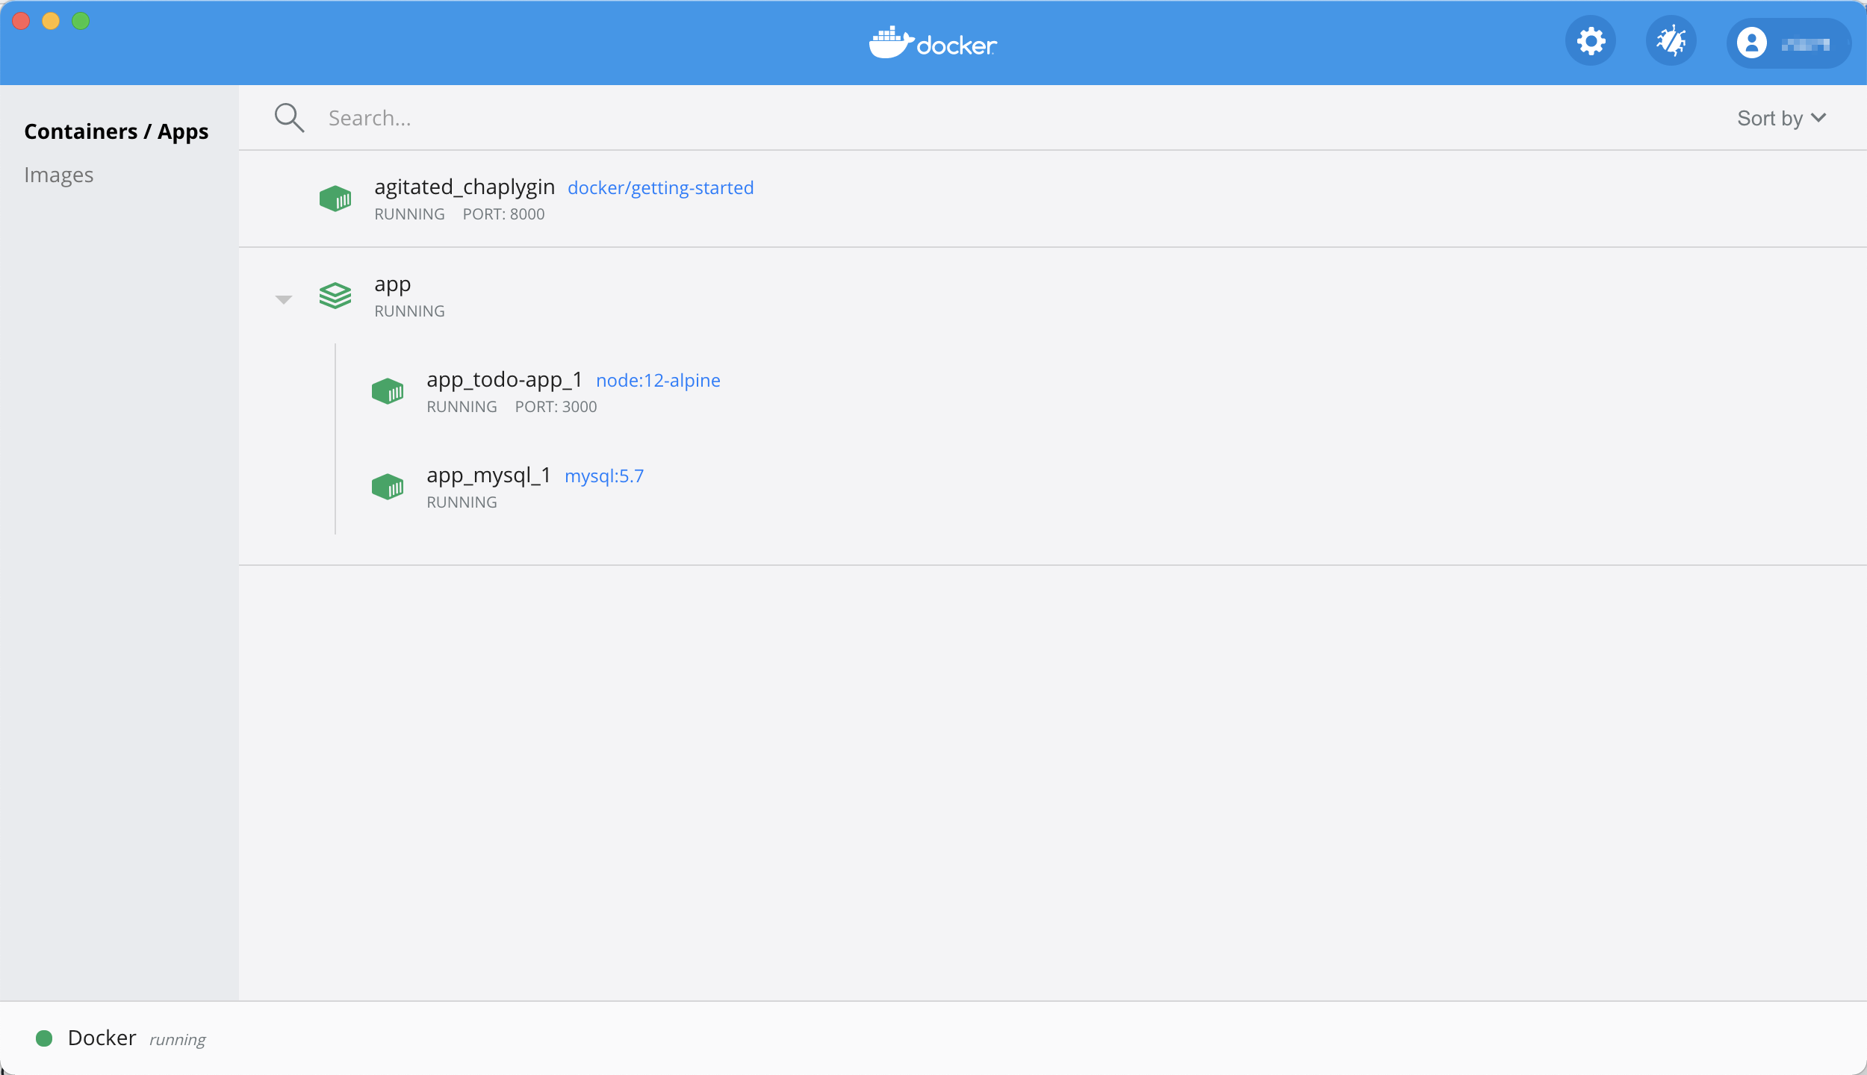Screen dimensions: 1867x1075
Task: Click the app_todo-app_1 container icon
Action: pos(388,391)
